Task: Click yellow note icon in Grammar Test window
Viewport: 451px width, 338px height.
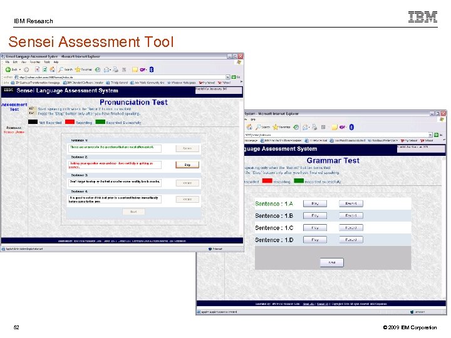Action: 334,126
